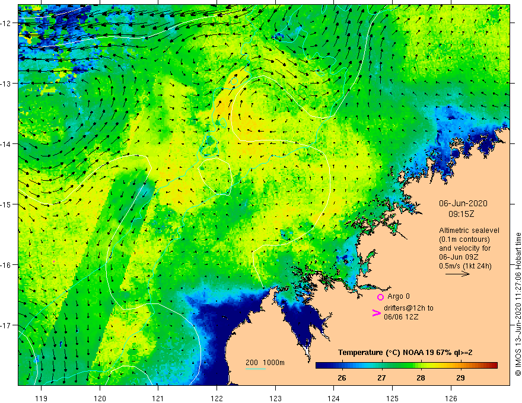Click the '200 1000m' isobath label

(x=265, y=363)
